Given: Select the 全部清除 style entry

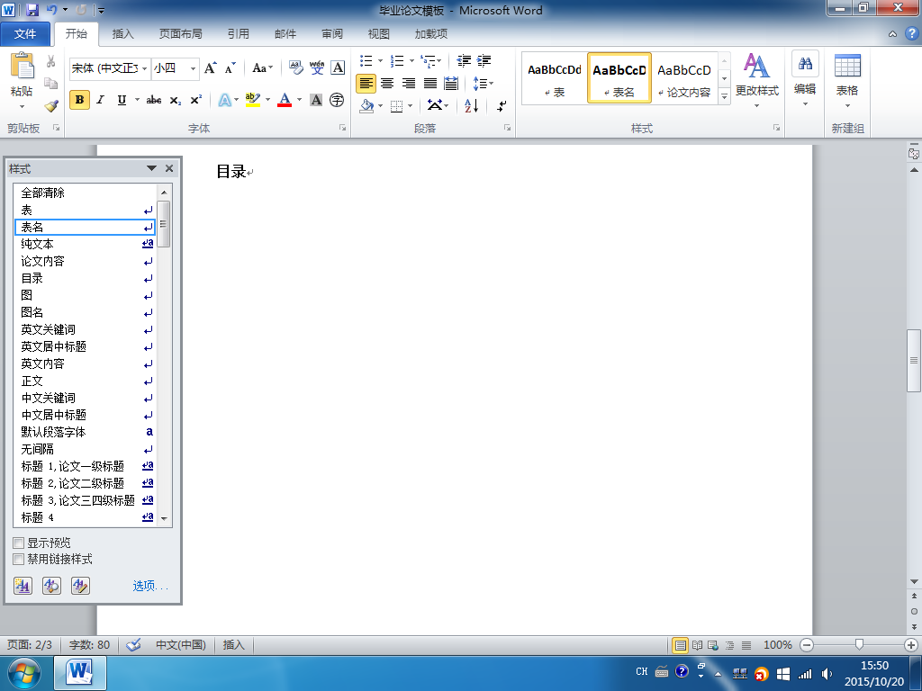Looking at the screenshot, I should (85, 193).
